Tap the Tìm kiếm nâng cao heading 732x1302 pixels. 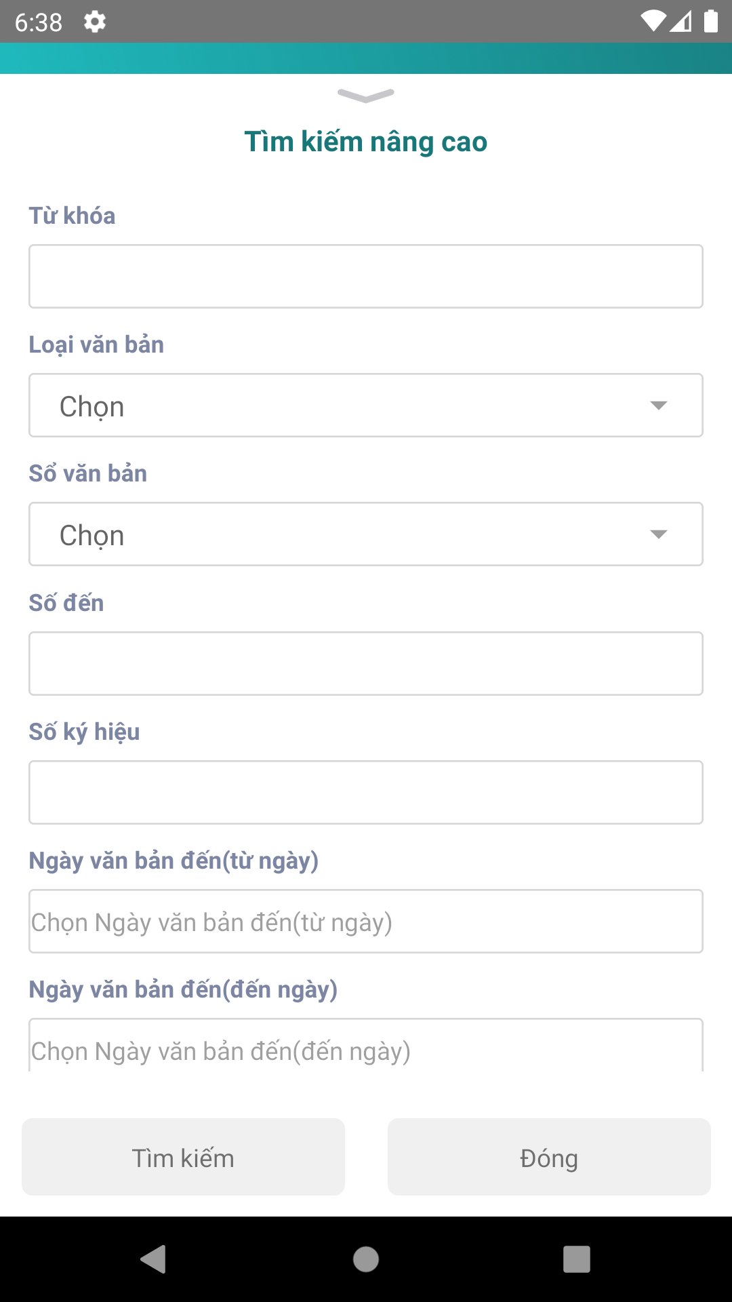tap(366, 141)
